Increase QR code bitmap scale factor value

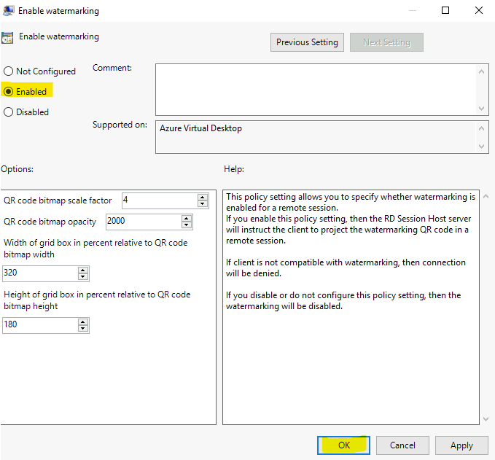pyautogui.click(x=203, y=197)
